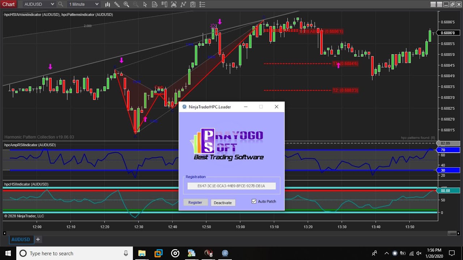The width and height of the screenshot is (463, 260).
Task: Click the Deactivate button
Action: pos(223,203)
